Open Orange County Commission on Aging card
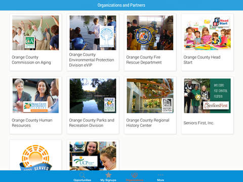Viewport: 243px width, 182px height. click(x=35, y=42)
